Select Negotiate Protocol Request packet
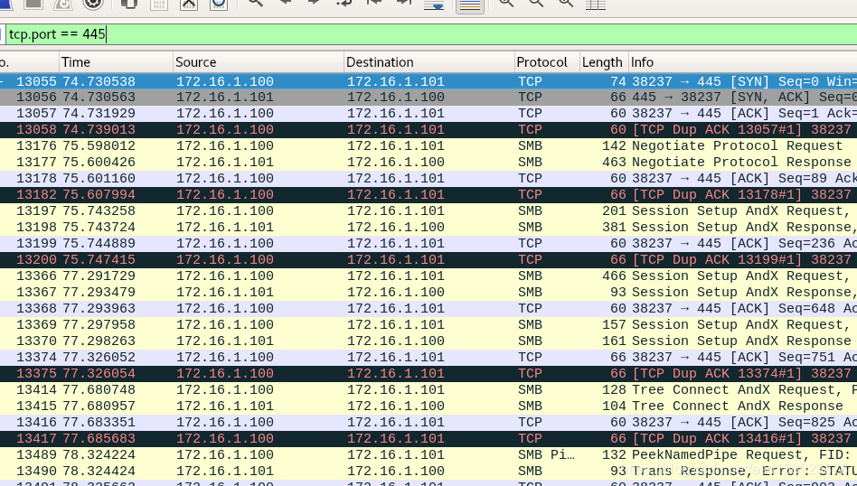Screen dimensions: 857x486 coord(428,146)
